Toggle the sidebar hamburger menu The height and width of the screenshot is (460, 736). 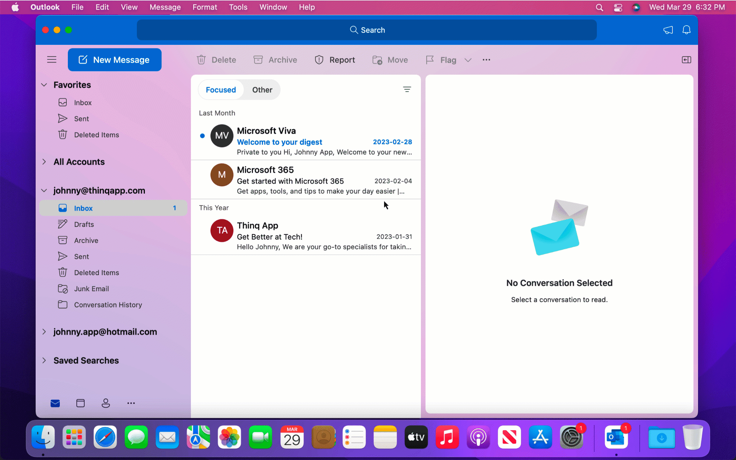click(x=52, y=60)
